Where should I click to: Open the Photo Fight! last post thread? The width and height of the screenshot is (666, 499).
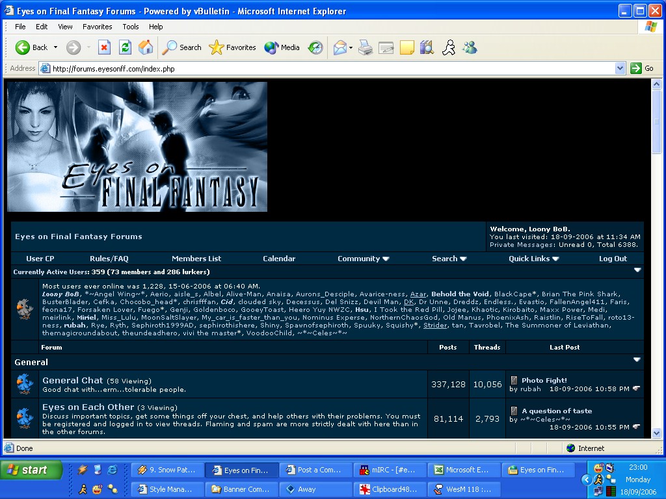click(x=544, y=380)
